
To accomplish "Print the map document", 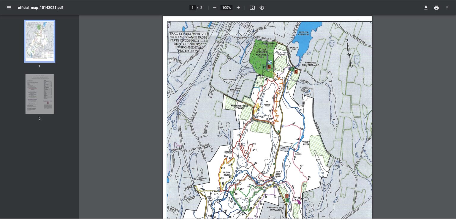I will (436, 8).
